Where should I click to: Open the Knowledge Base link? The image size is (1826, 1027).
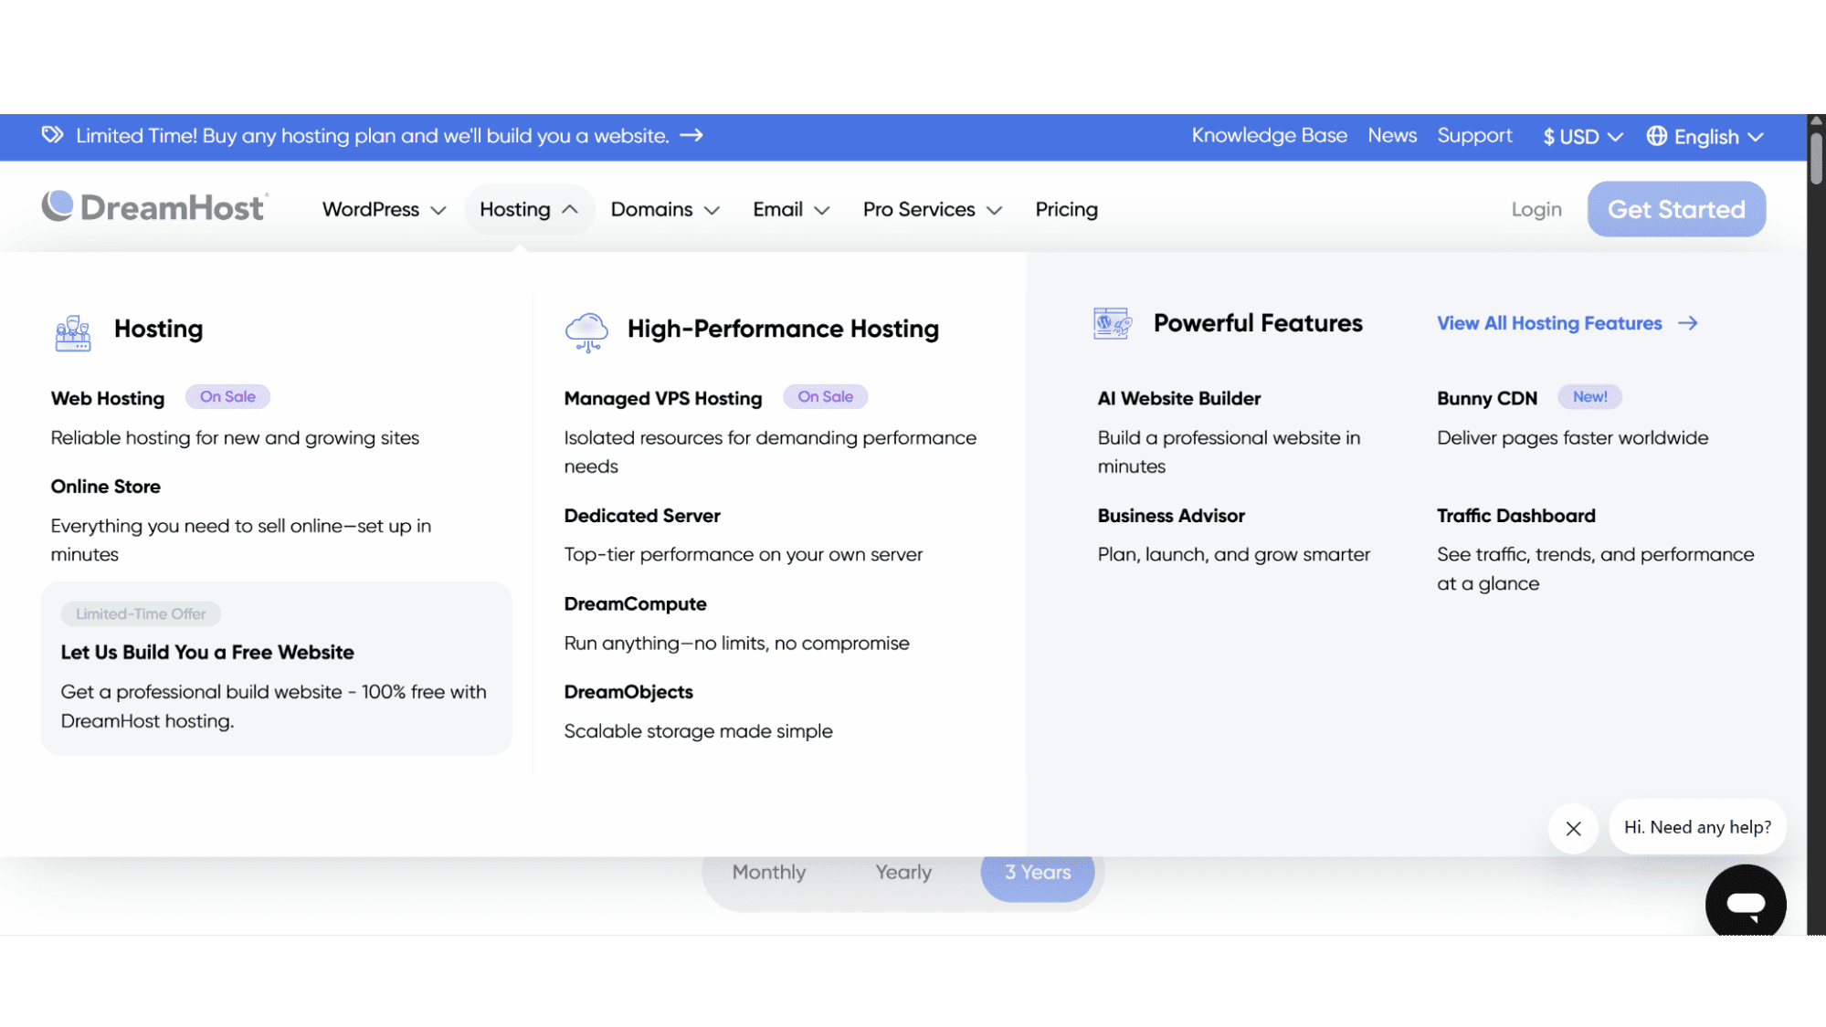1269,135
